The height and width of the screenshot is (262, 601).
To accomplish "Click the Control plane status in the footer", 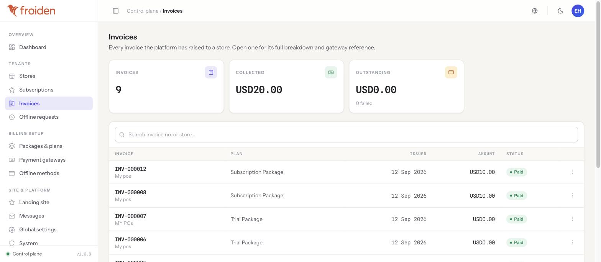I will click(x=24, y=254).
